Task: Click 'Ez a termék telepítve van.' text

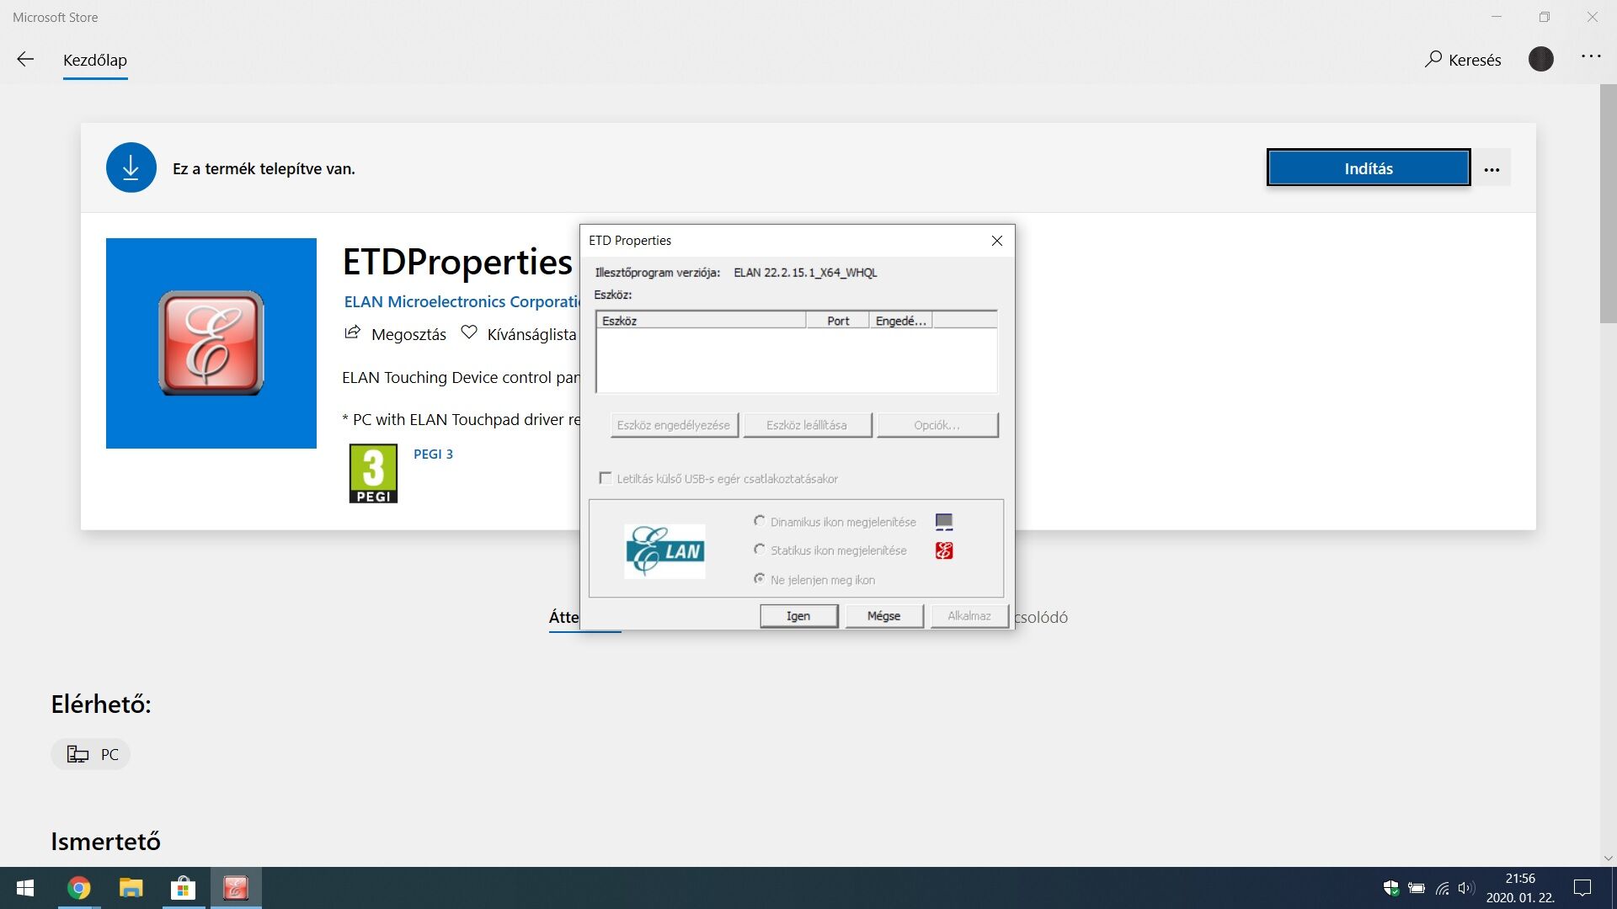Action: click(264, 168)
